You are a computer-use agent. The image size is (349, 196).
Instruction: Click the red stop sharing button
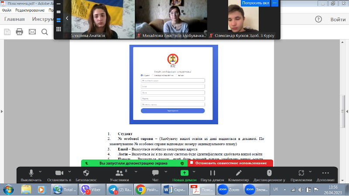click(x=230, y=163)
